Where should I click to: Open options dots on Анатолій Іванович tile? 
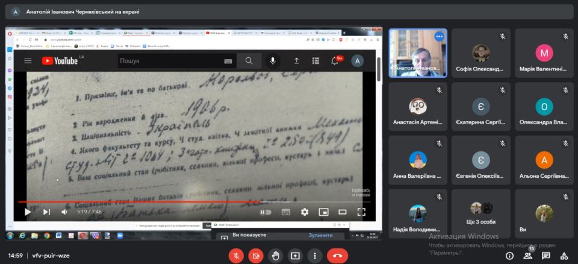pyautogui.click(x=439, y=37)
